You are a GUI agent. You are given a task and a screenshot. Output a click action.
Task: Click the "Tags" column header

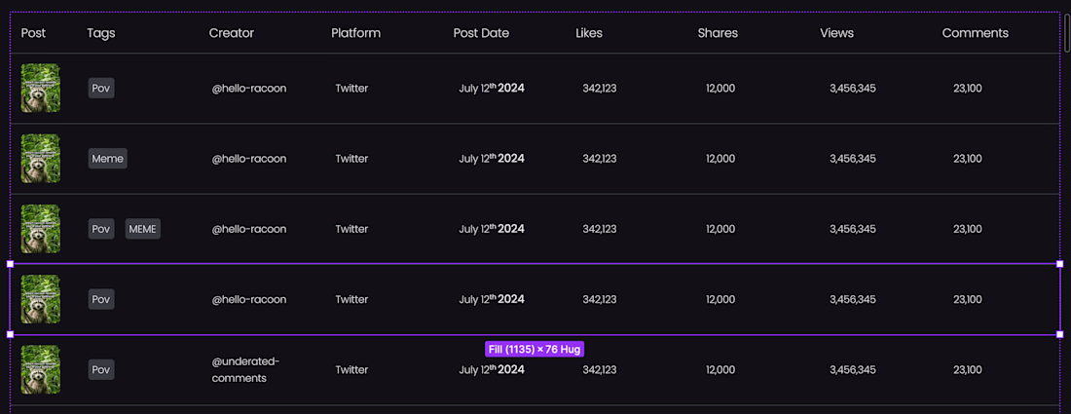tap(101, 33)
